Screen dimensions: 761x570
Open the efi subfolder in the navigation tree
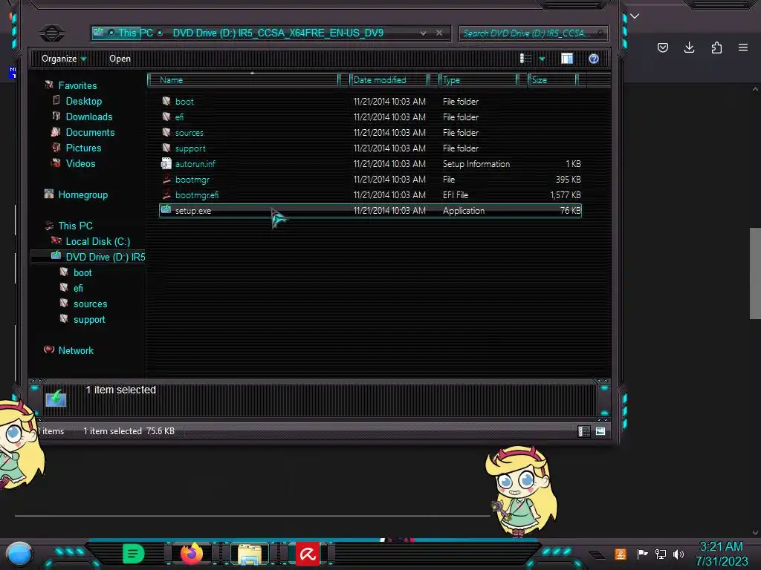(x=78, y=289)
